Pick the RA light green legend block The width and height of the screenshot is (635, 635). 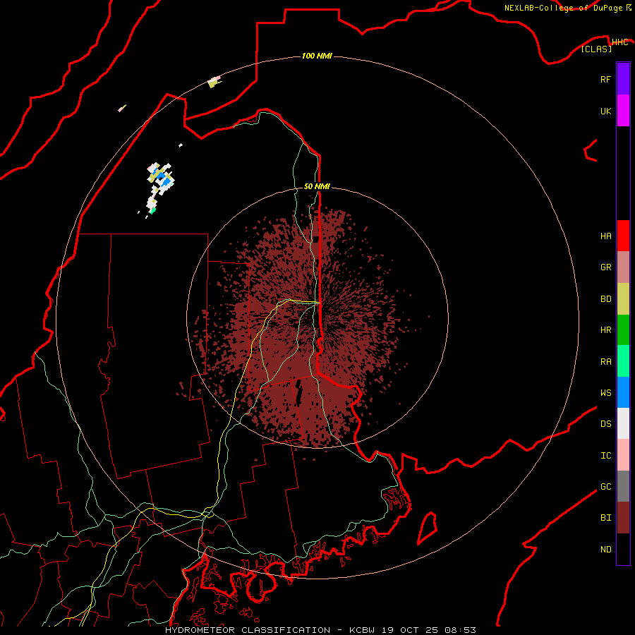pos(623,361)
